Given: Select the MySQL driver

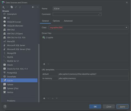Looking at the screenshot, I should 19,57.
